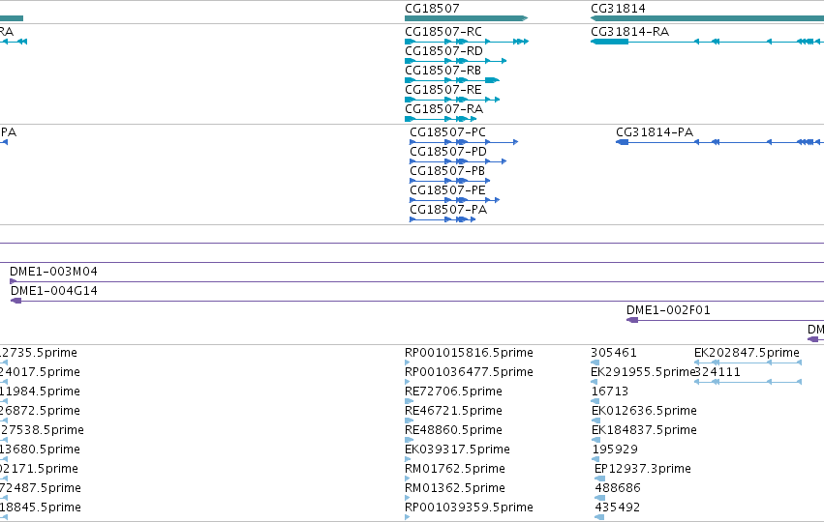Screen dimensions: 824x522
Task: Select EST RE46721.5prime
Action: (453, 411)
